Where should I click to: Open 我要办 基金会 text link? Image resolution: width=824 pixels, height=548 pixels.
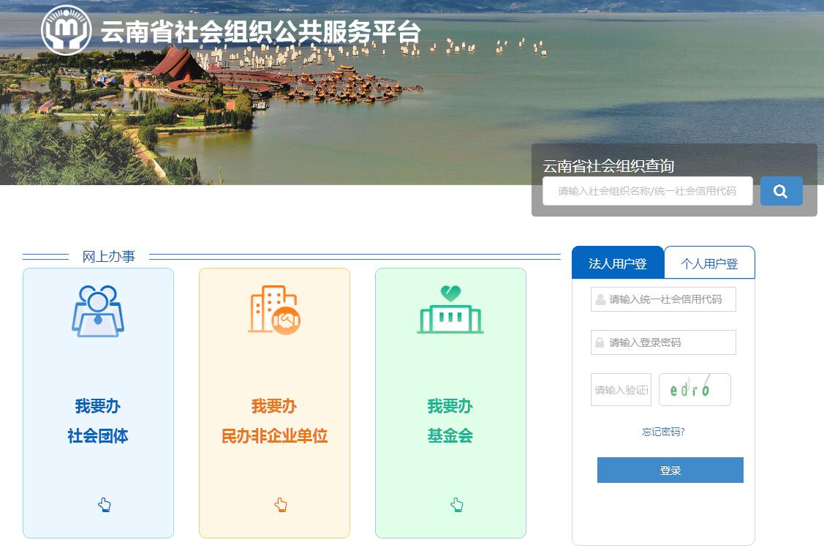tap(450, 421)
